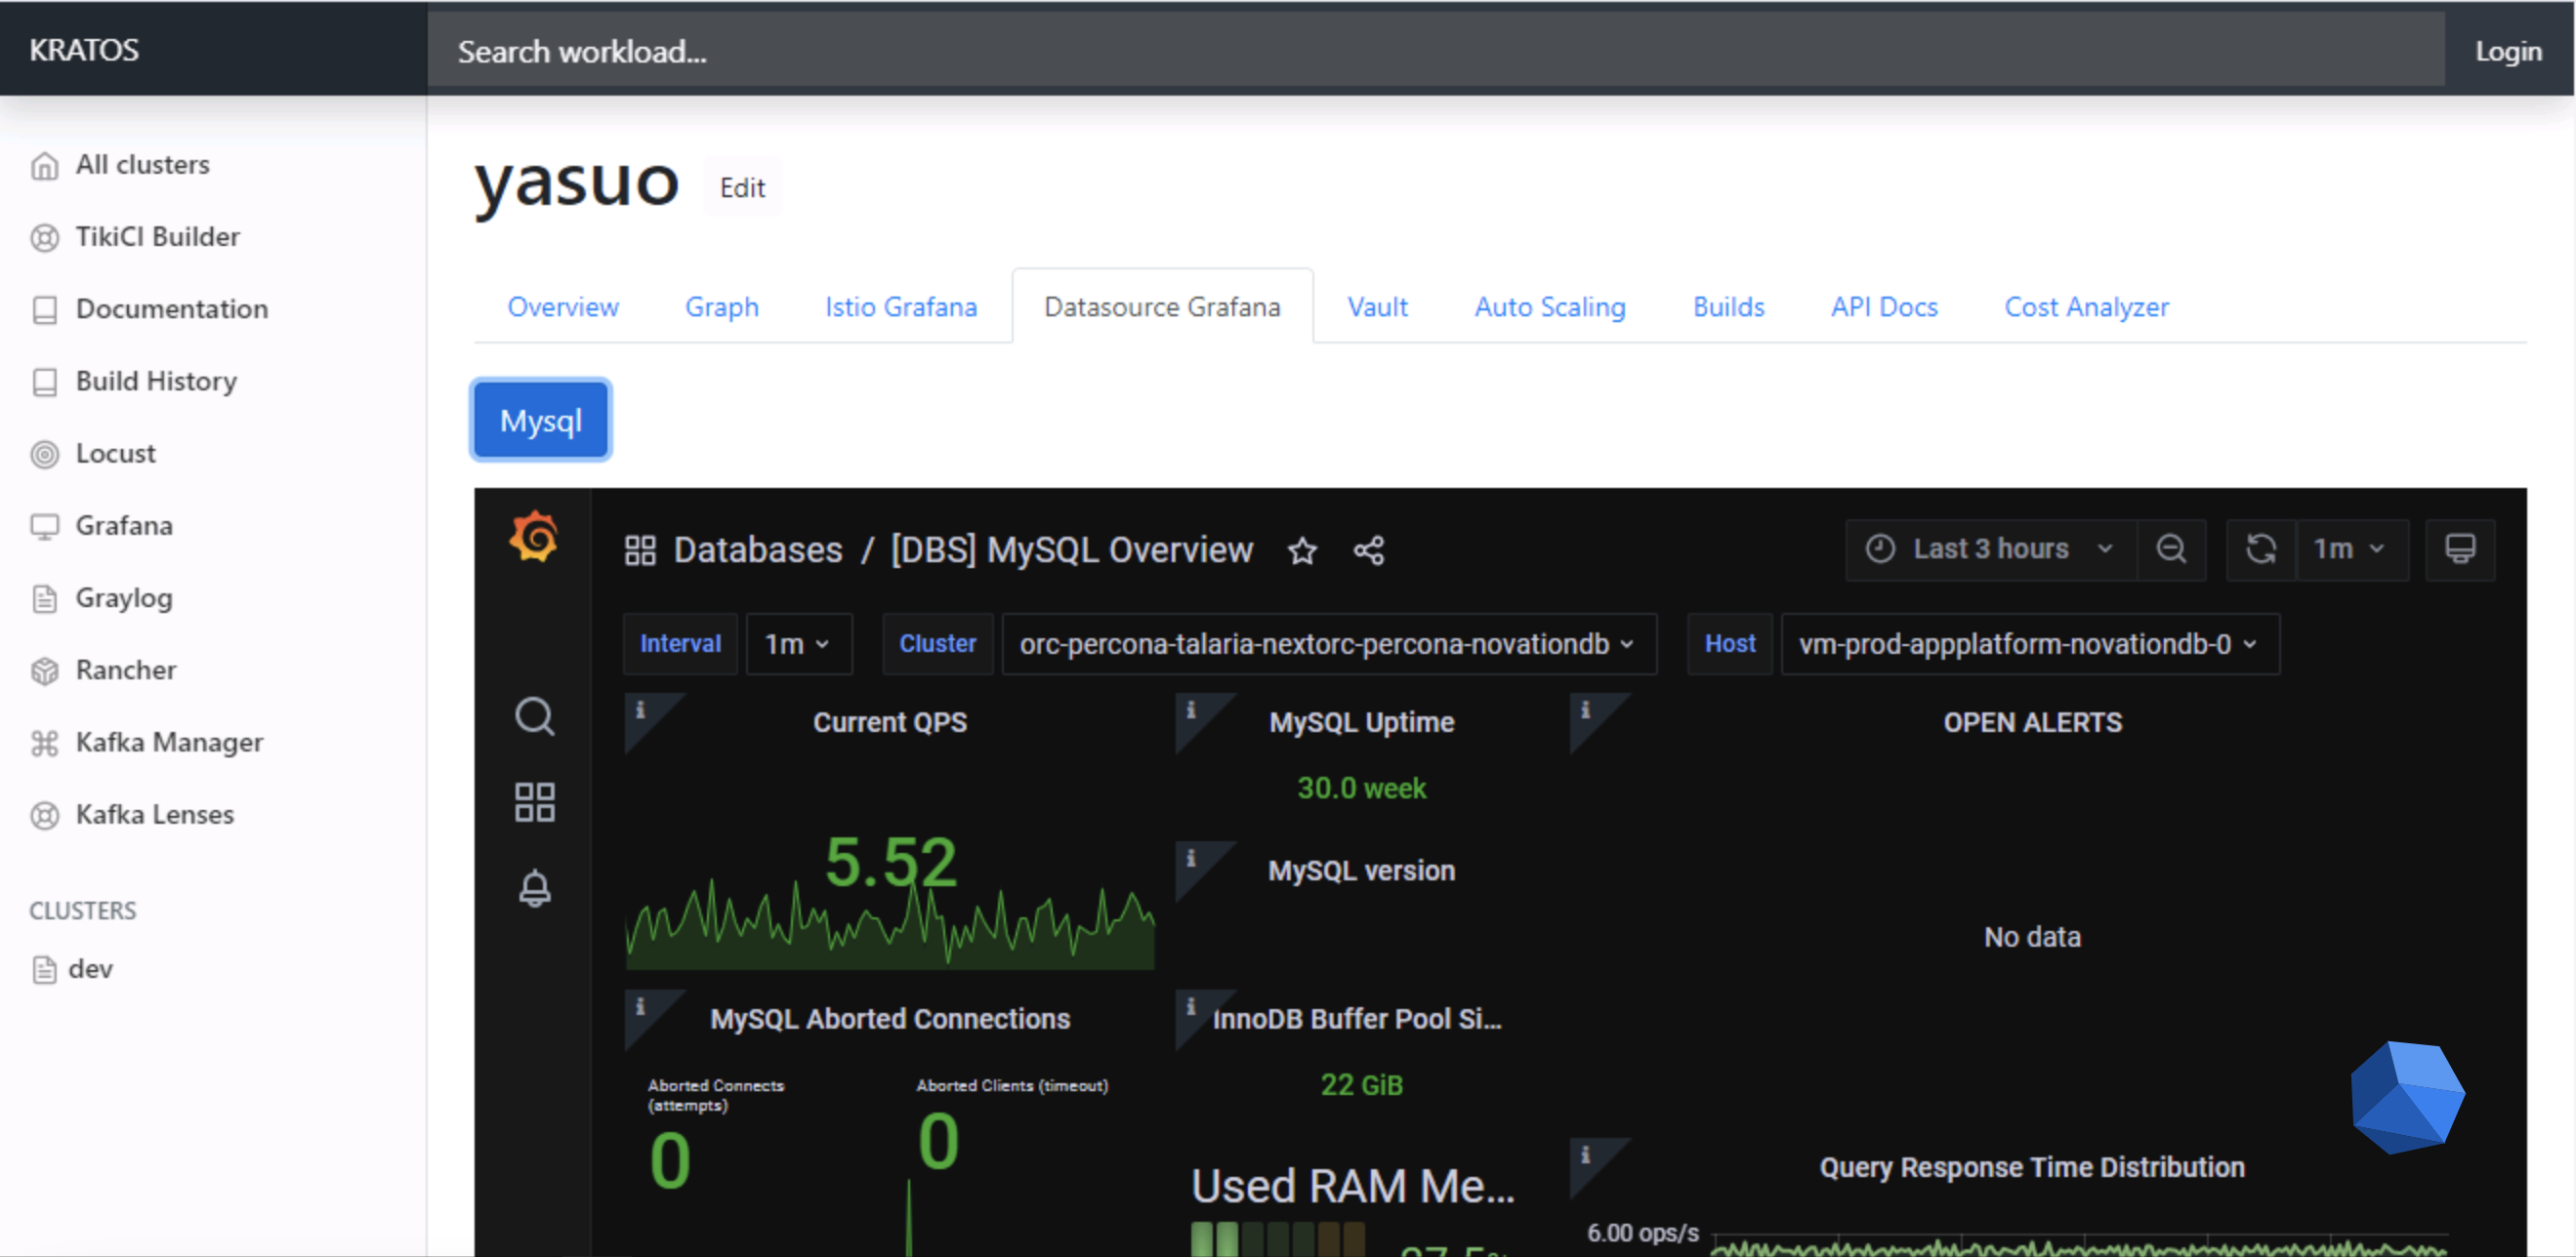Click the Mysql datasource button
Image resolution: width=2576 pixels, height=1257 pixels.
(540, 421)
